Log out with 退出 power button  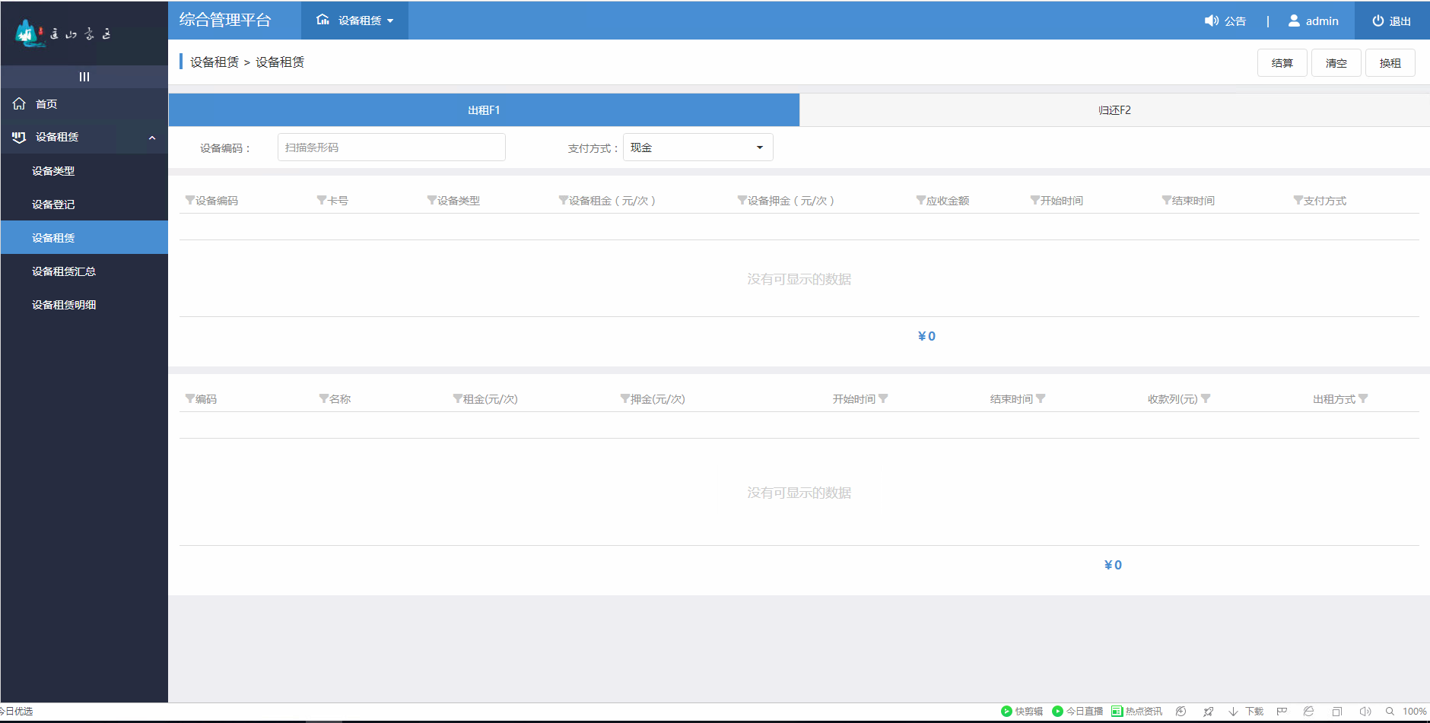[x=1391, y=21]
